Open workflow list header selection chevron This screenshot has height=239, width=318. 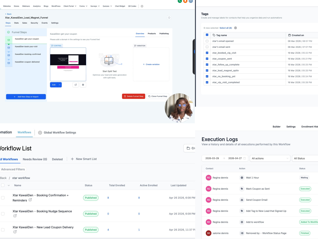[9, 185]
